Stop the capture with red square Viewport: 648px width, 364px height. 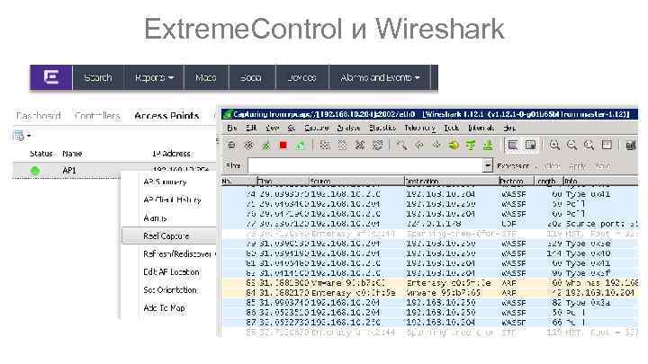tap(283, 146)
